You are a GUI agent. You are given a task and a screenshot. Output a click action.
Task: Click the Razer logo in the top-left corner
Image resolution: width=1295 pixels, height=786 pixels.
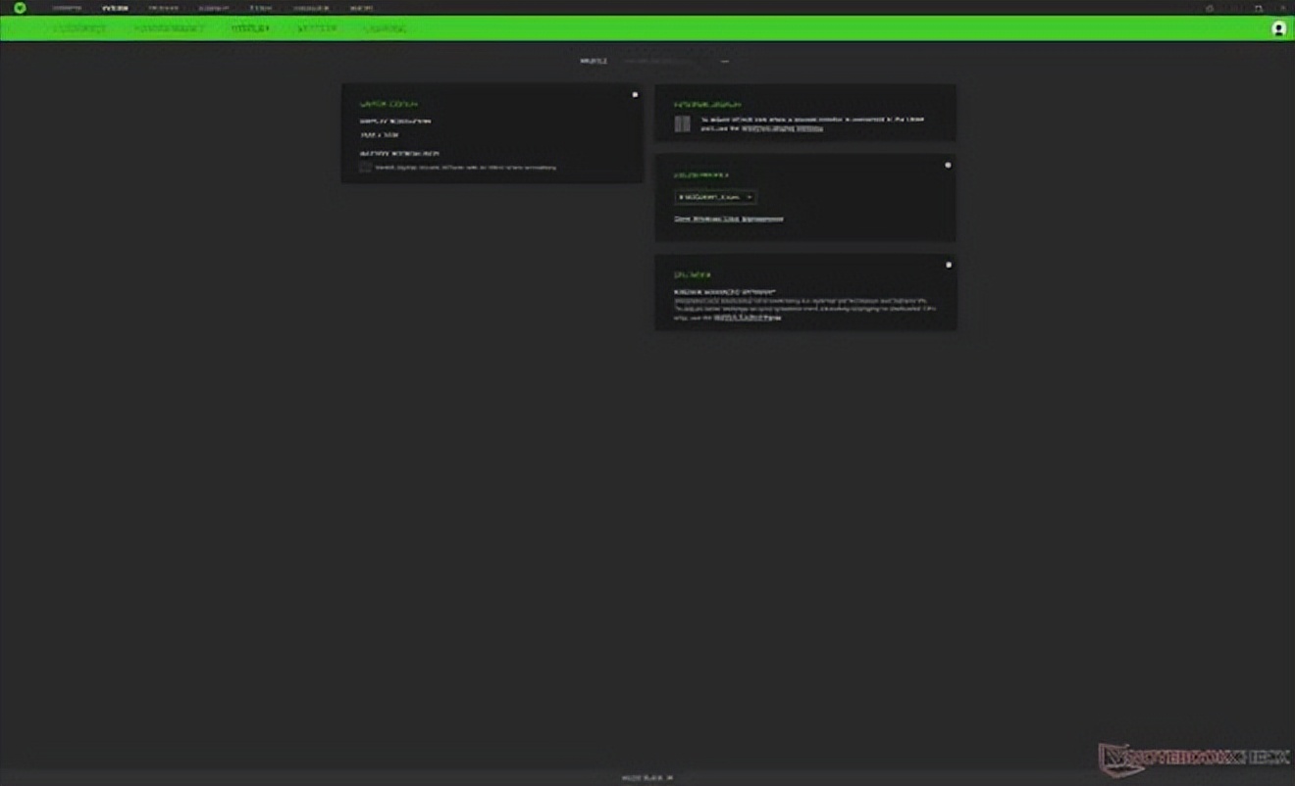tap(20, 8)
